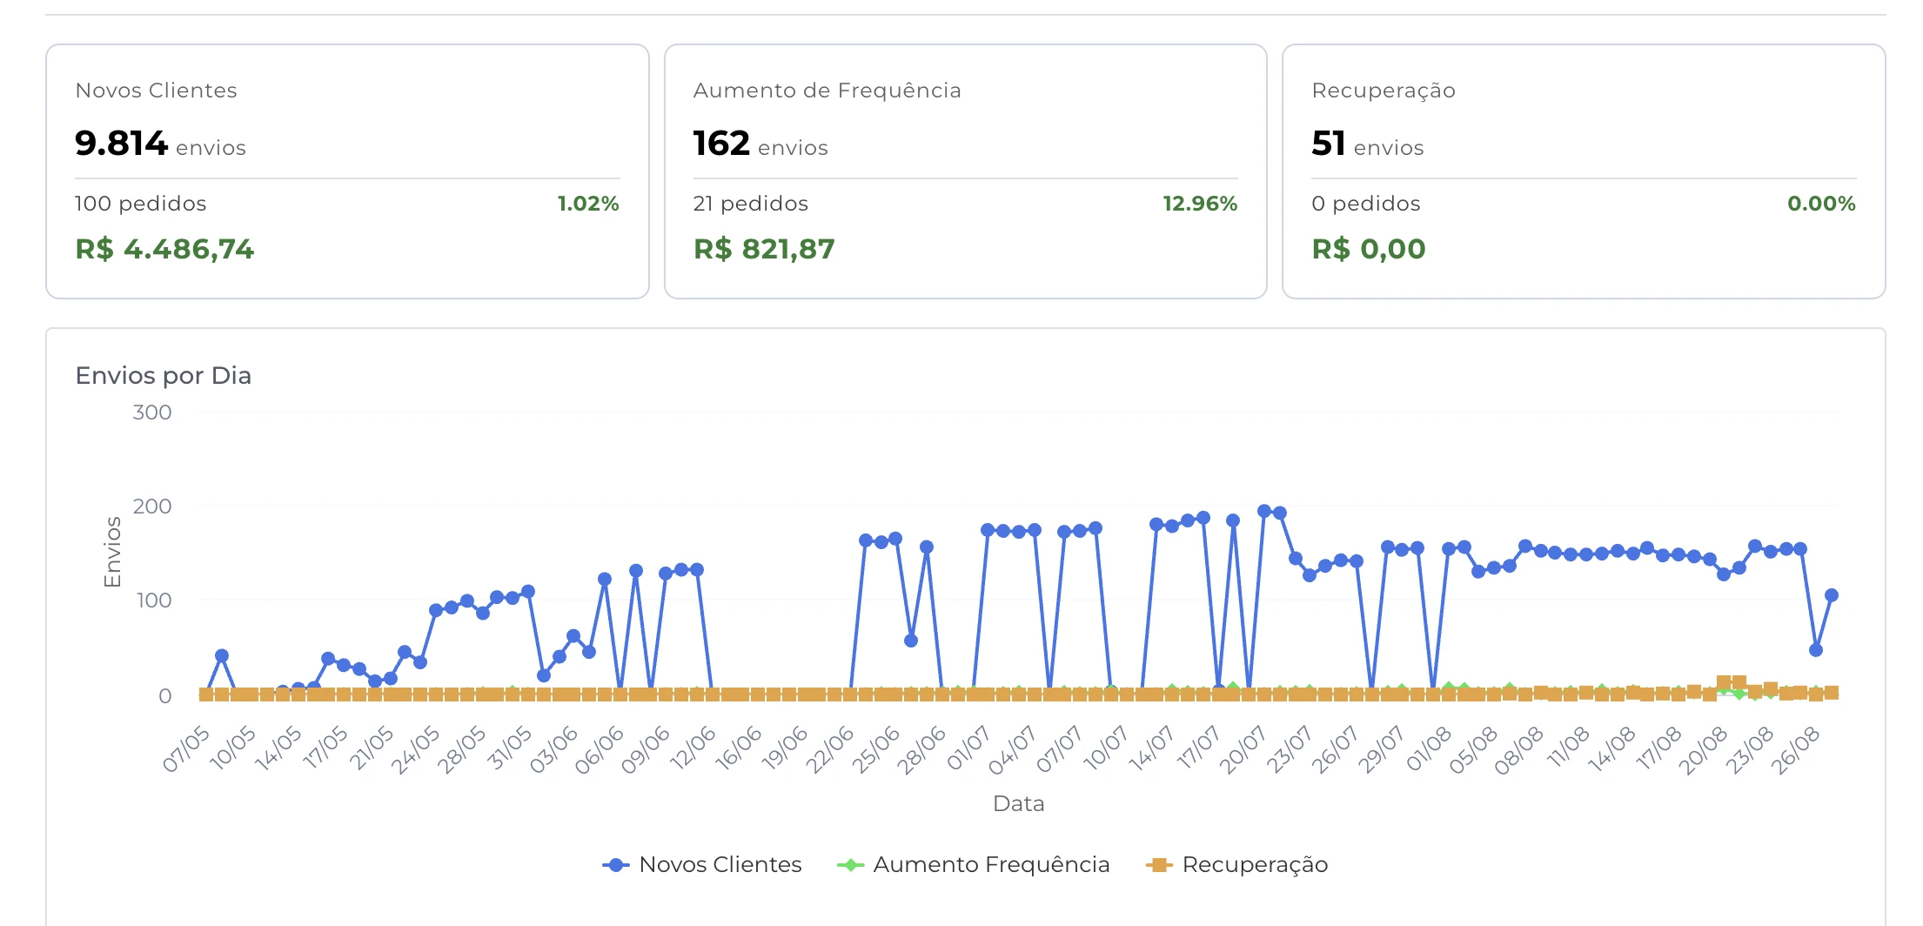Screen dimensions: 1923x926
Task: Click the 12/06 x-axis date label
Action: coord(693,748)
